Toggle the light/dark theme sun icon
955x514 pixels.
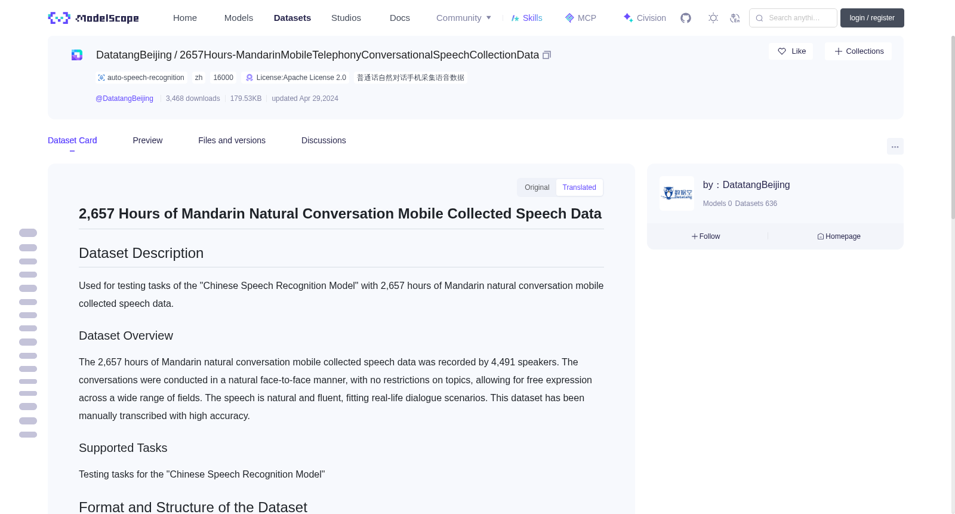pos(713,18)
